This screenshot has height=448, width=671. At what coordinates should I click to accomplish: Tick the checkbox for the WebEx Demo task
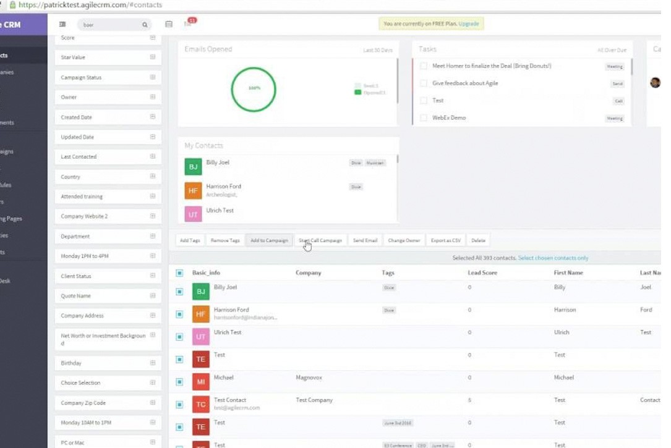tap(424, 117)
